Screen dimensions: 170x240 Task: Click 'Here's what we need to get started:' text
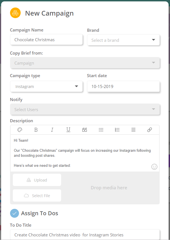(42, 166)
